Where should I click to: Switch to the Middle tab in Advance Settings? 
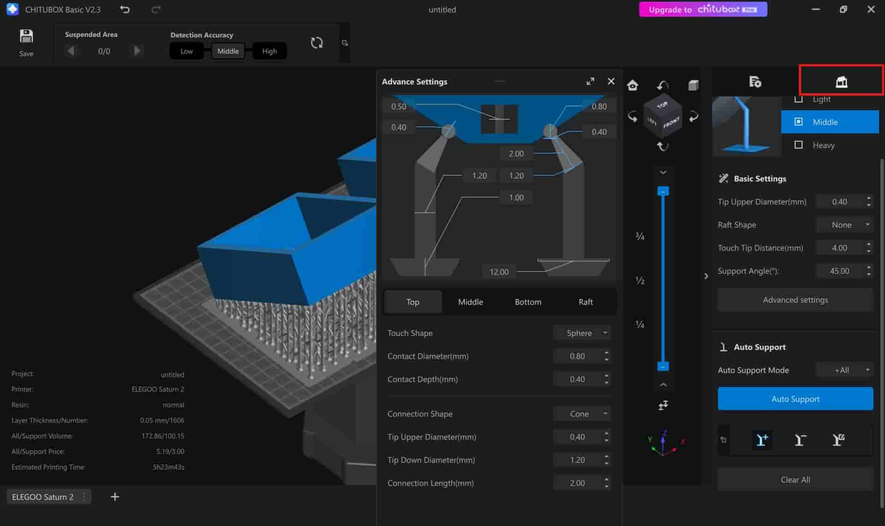(x=470, y=302)
